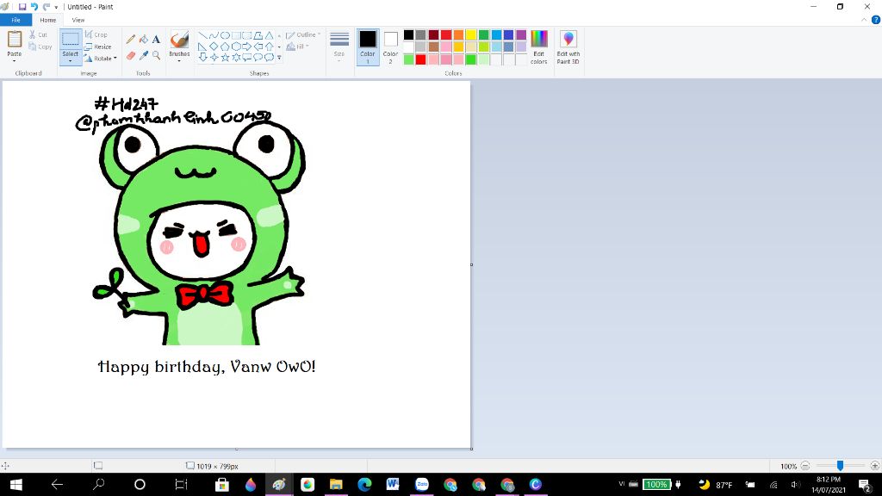Click the battery 100% tray indicator
This screenshot has width=882, height=496.
pyautogui.click(x=656, y=484)
